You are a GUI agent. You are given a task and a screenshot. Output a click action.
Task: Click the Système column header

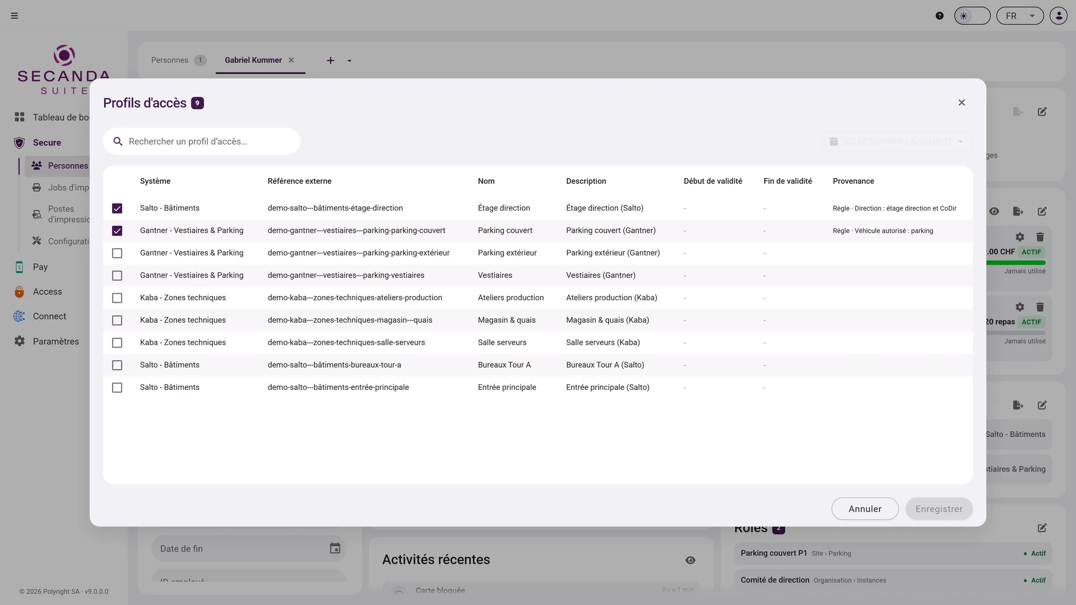155,181
